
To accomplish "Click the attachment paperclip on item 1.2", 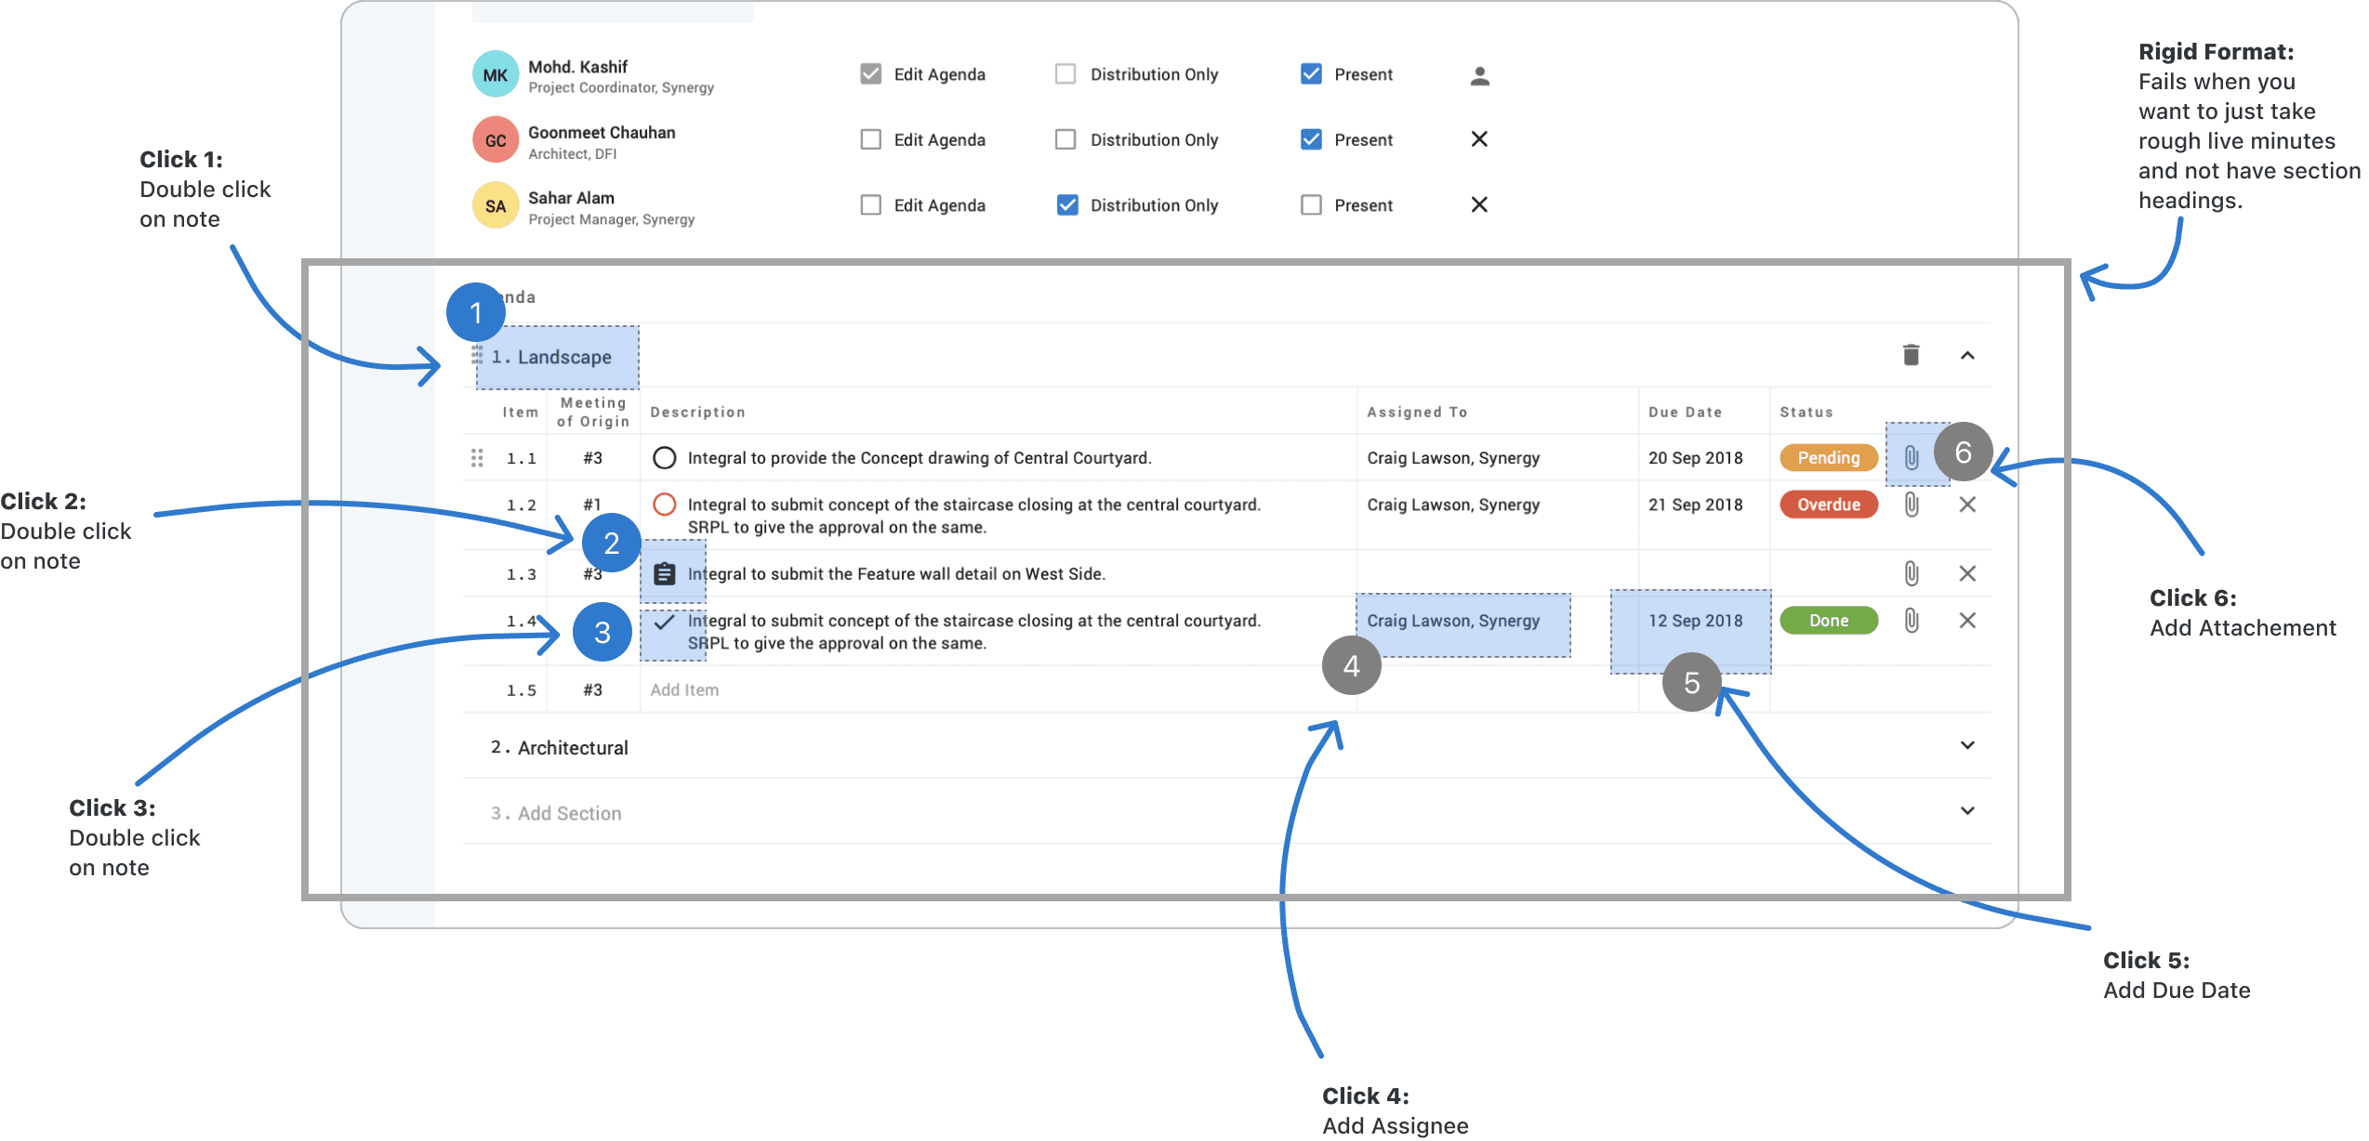I will (x=1911, y=505).
